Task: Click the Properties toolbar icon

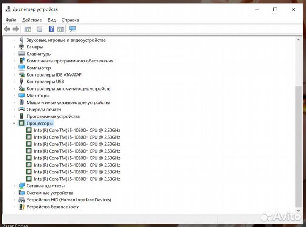Action: (x=40, y=29)
